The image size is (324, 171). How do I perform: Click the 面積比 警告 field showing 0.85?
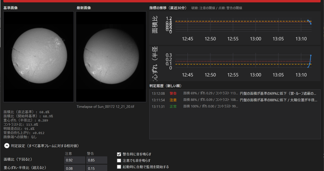(97, 160)
